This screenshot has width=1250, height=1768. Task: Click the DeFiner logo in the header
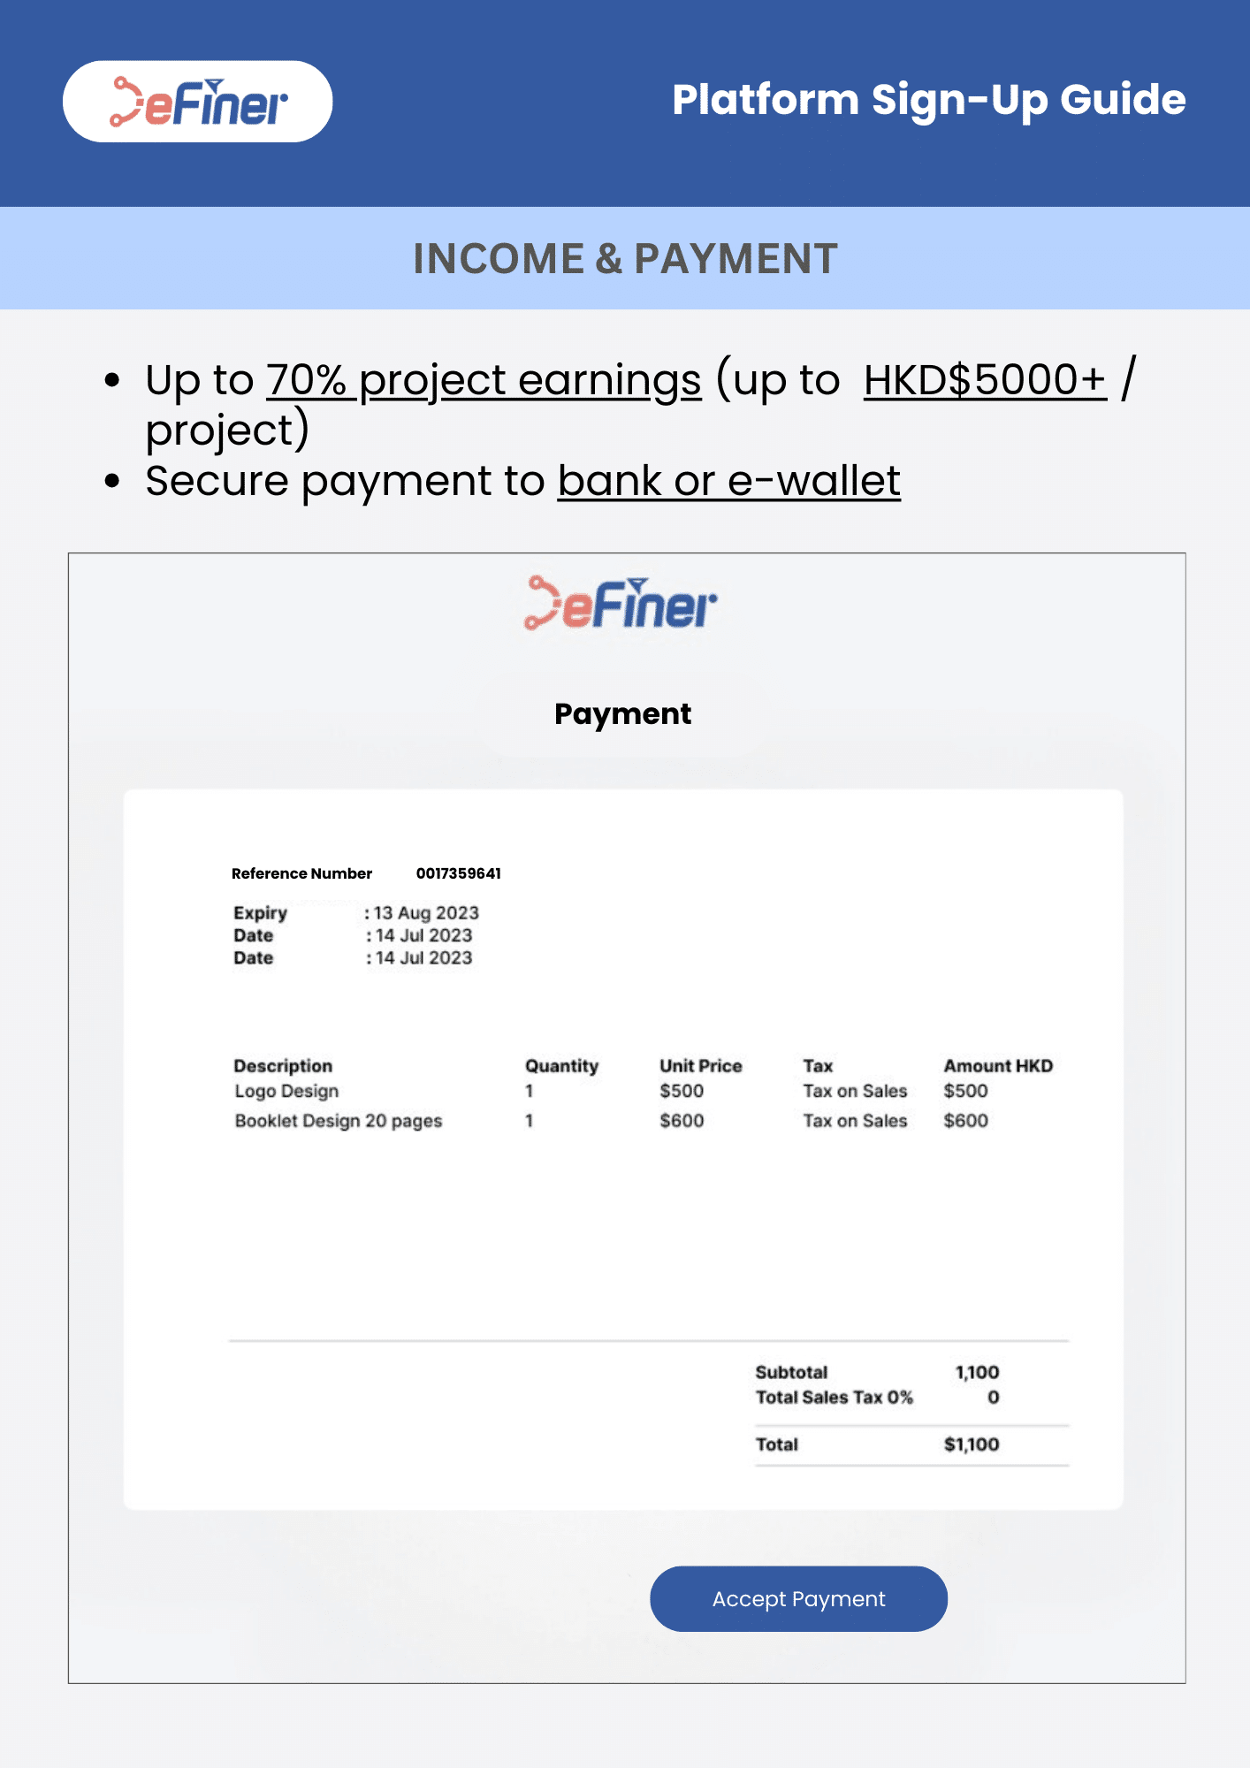[x=198, y=102]
